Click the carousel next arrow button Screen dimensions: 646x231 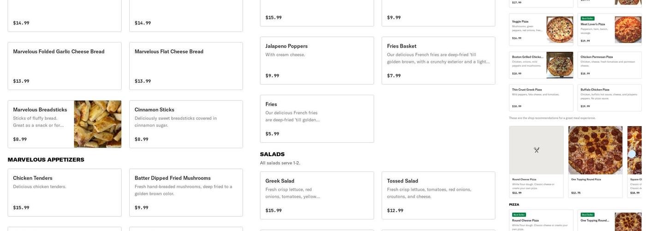point(632,154)
